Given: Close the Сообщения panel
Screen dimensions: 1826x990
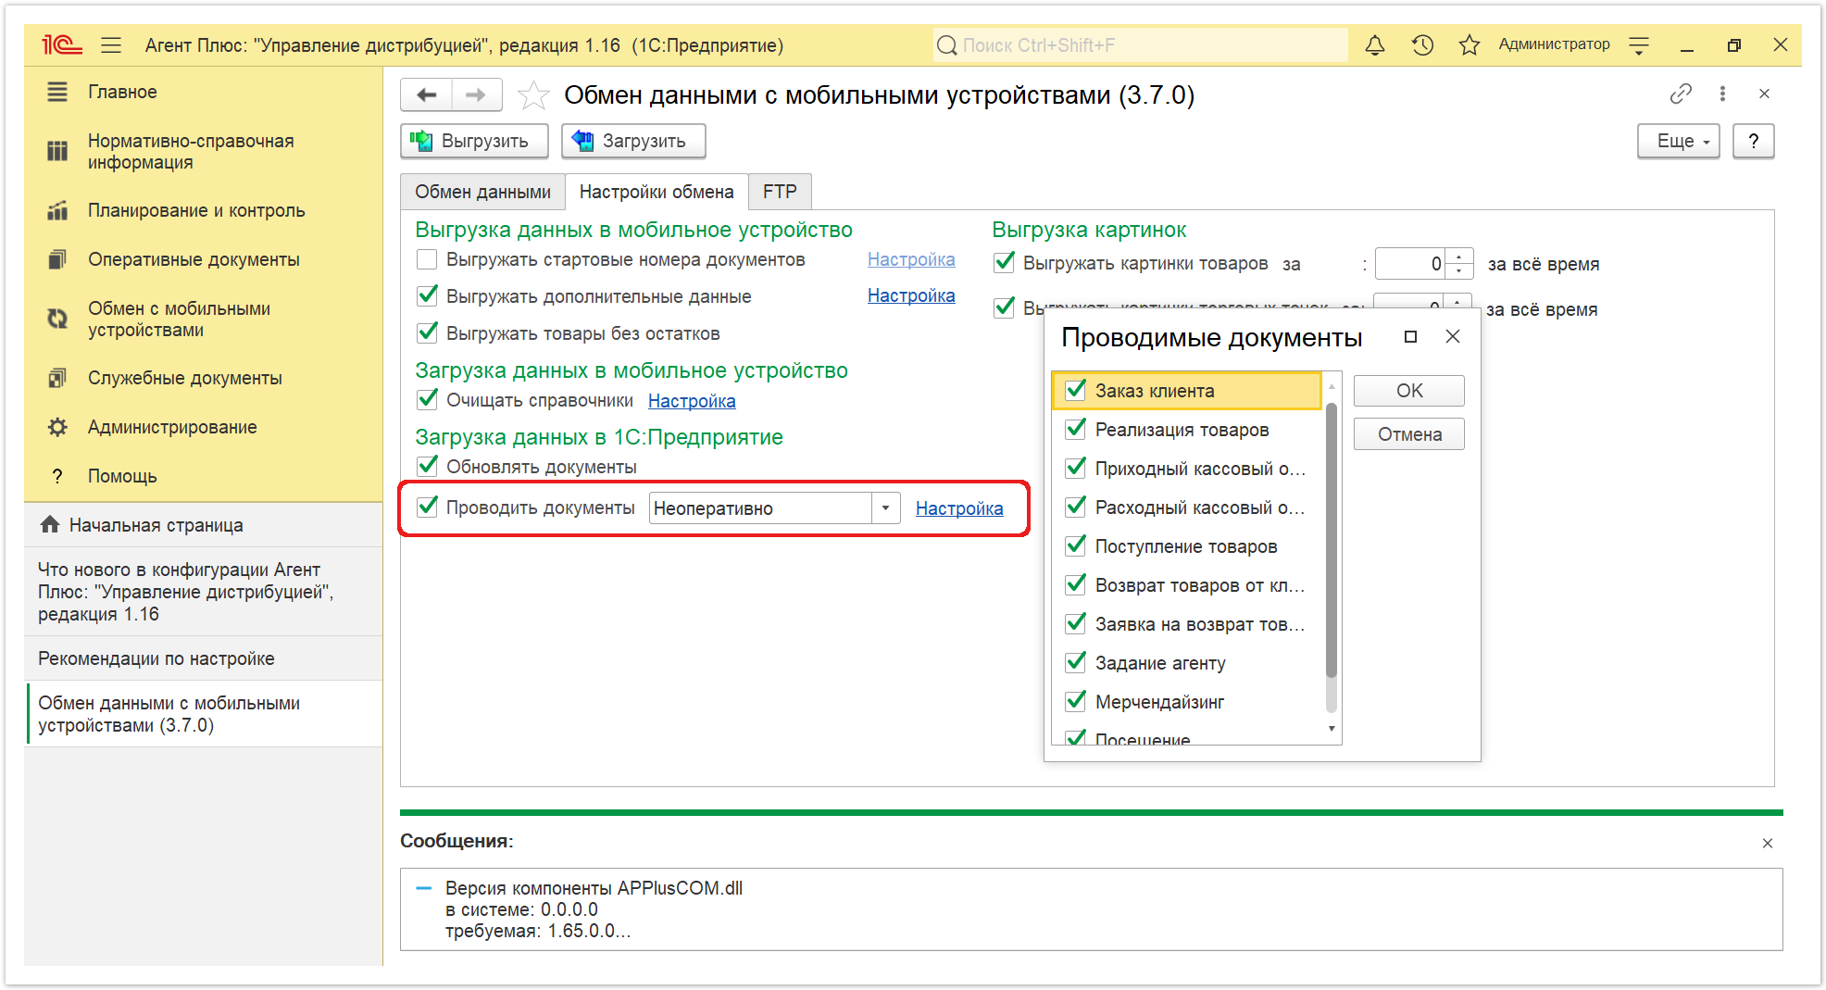Looking at the screenshot, I should coord(1768,843).
